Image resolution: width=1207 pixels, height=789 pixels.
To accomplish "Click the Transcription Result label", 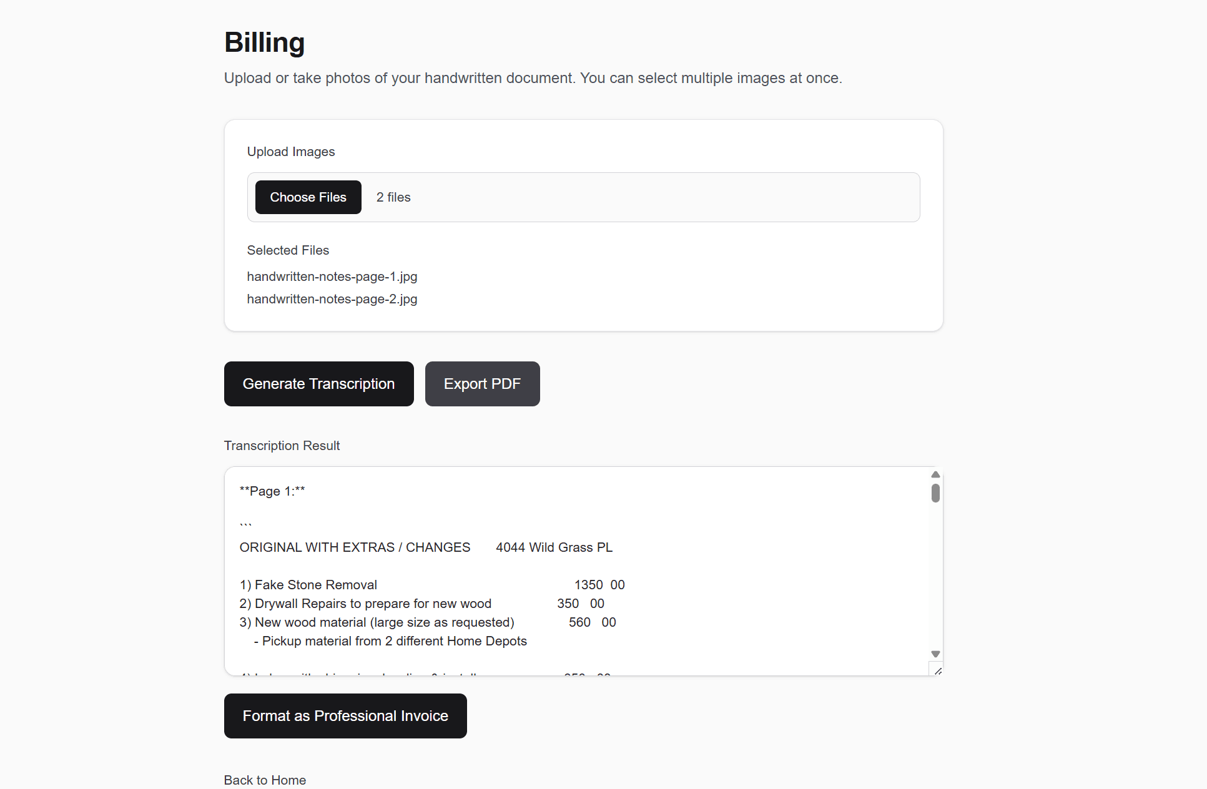I will (282, 446).
